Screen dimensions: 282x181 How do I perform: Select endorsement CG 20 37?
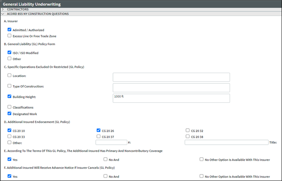99,136
